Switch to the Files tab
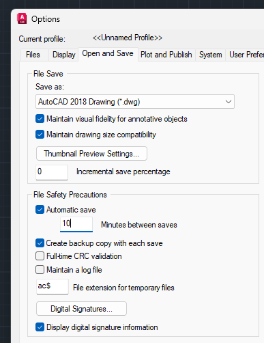264x343 pixels. pyautogui.click(x=33, y=55)
